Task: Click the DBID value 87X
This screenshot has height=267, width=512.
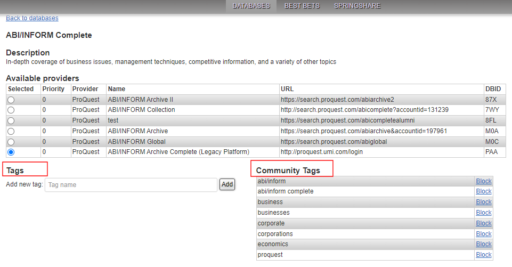Action: [491, 100]
